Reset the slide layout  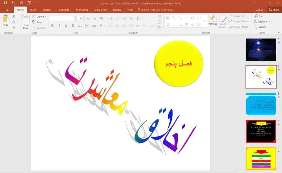click(x=38, y=22)
